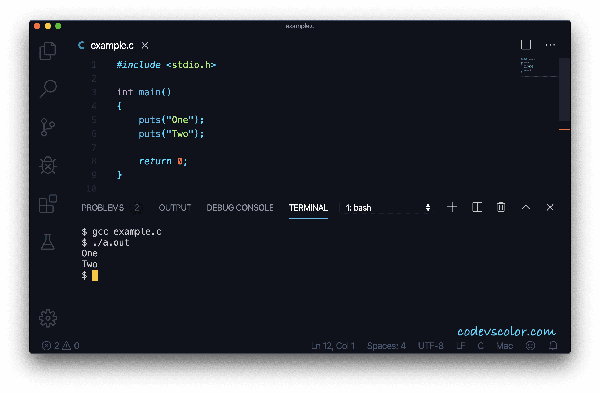Viewport: 600px width, 393px height.
Task: Open the Extensions view icon
Action: [x=48, y=204]
